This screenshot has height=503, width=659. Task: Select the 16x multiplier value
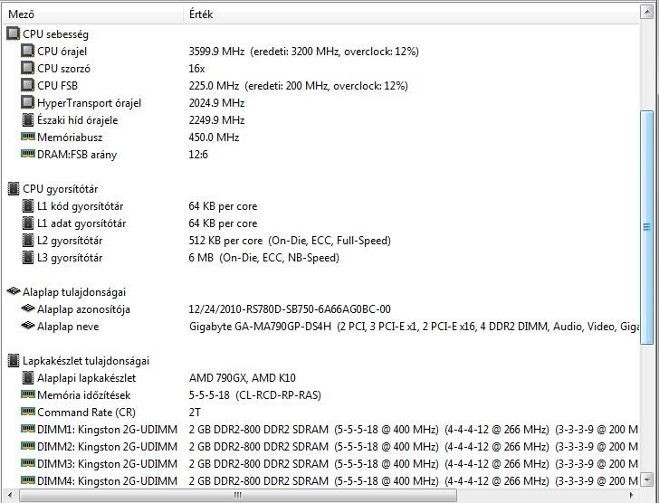coord(196,69)
